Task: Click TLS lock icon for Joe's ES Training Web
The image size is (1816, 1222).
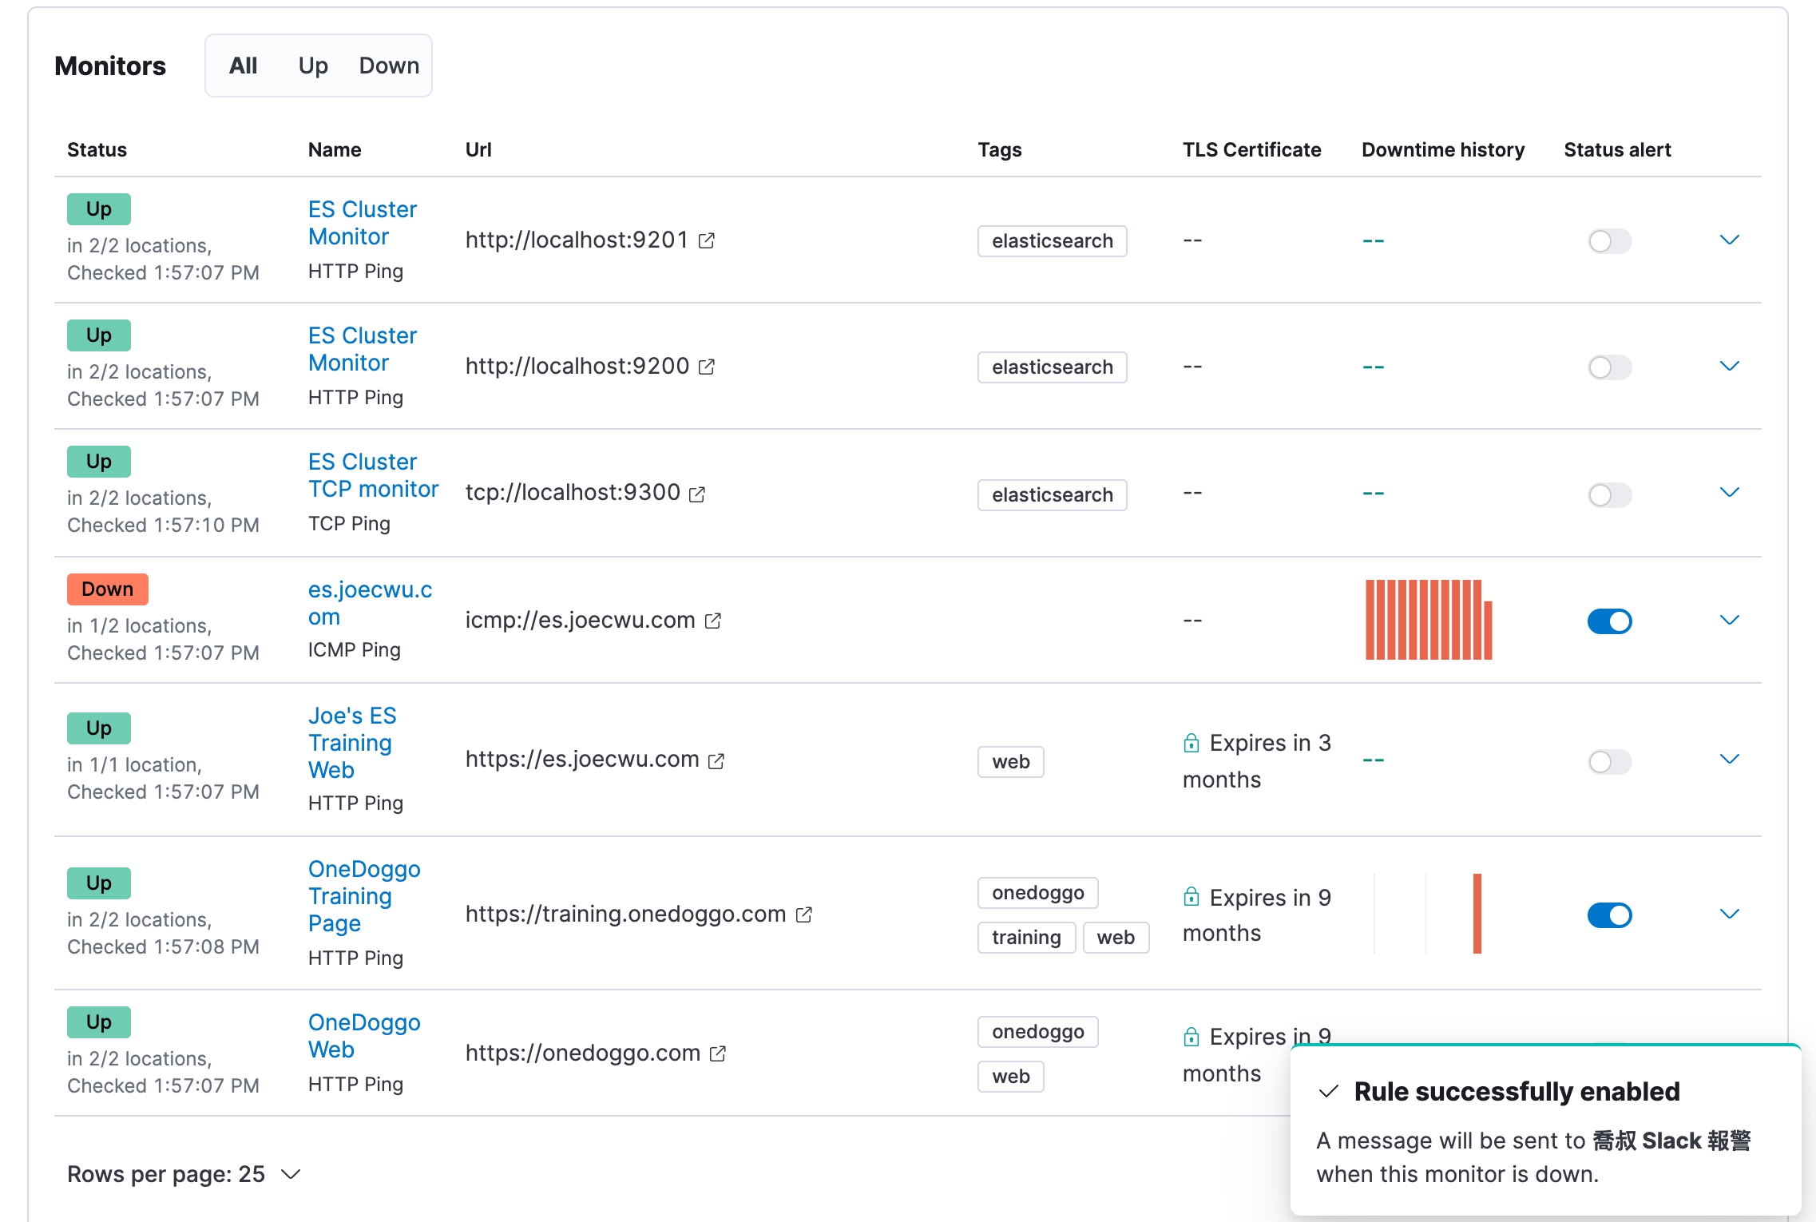Action: pos(1191,744)
